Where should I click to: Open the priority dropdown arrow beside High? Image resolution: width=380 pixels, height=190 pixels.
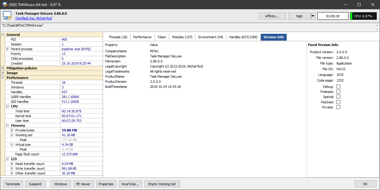(313, 16)
